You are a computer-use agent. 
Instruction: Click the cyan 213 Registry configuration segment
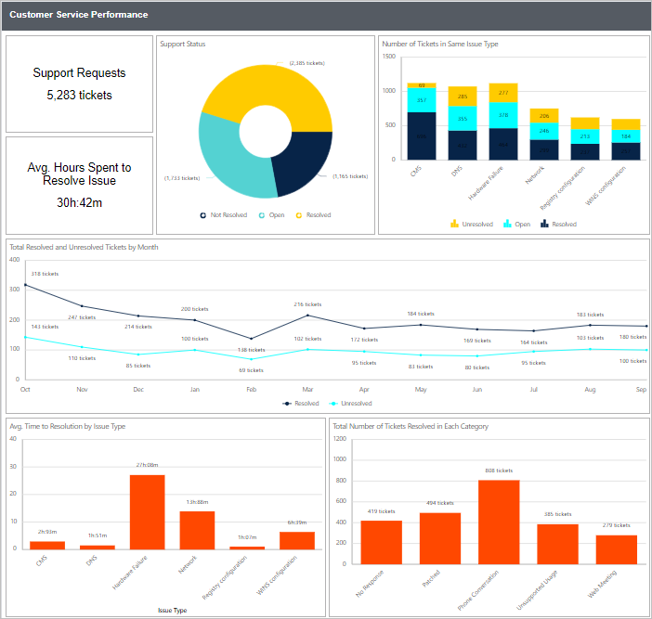tap(584, 136)
